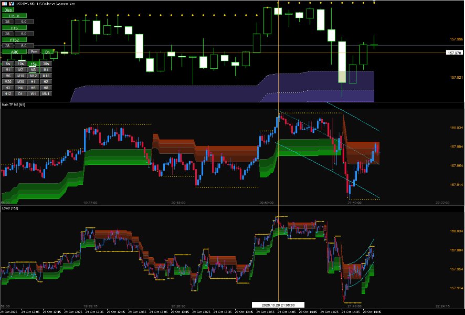Select the 10s timeframe

pyautogui.click(x=21, y=64)
